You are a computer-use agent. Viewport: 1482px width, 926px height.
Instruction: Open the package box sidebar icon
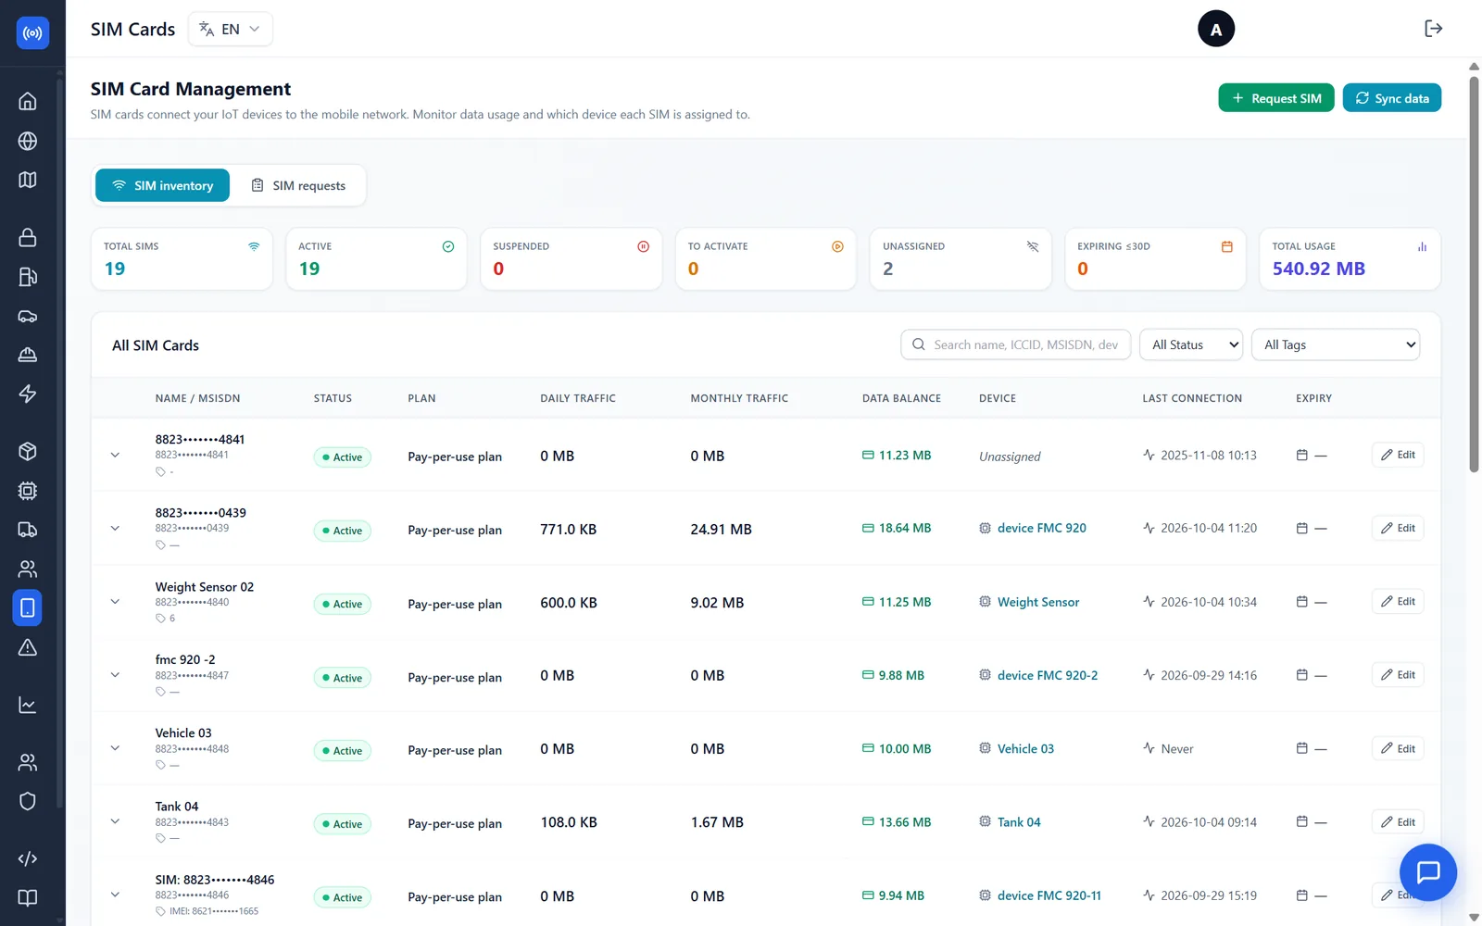point(28,452)
